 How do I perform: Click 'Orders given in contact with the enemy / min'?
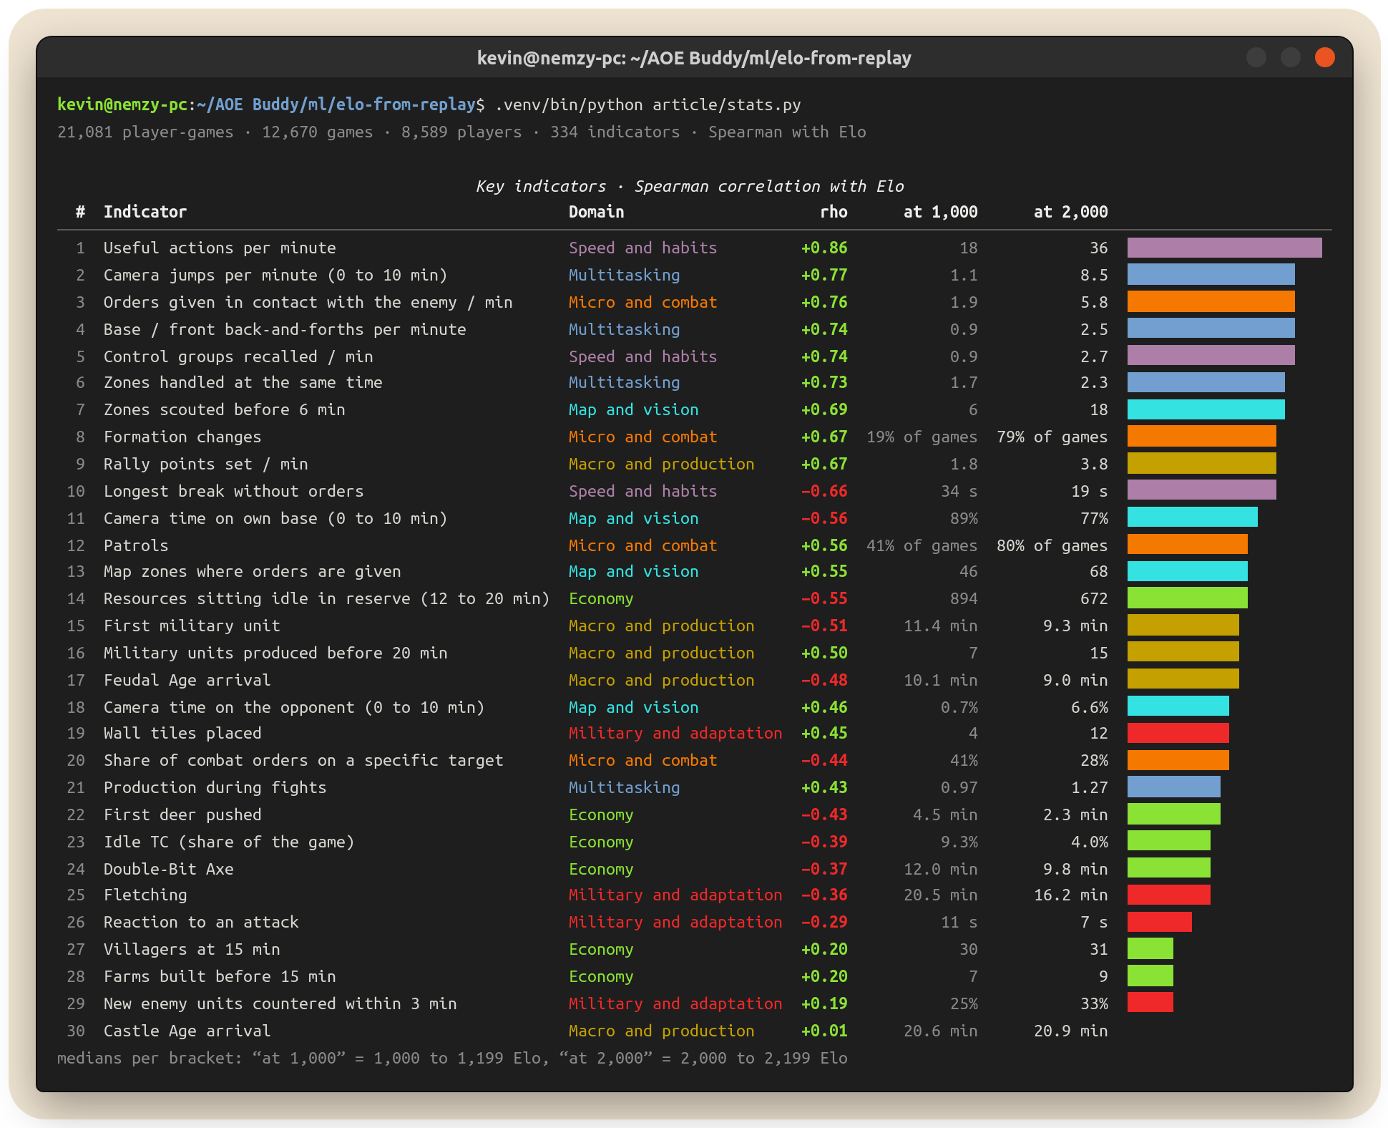pos(308,302)
